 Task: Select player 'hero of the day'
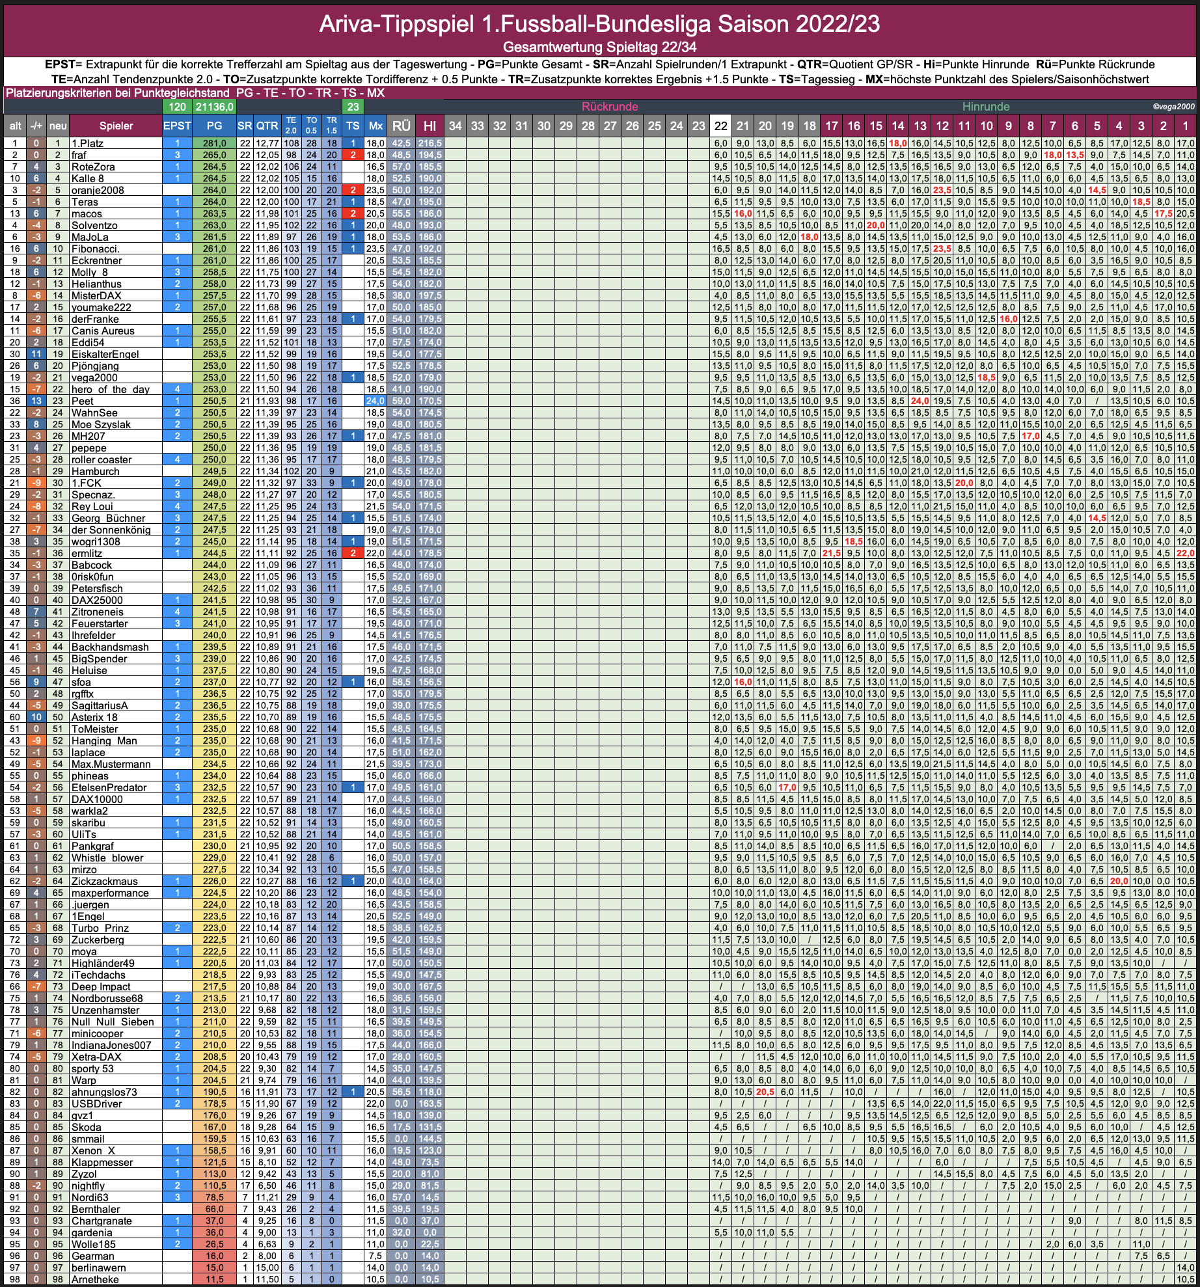tap(111, 389)
